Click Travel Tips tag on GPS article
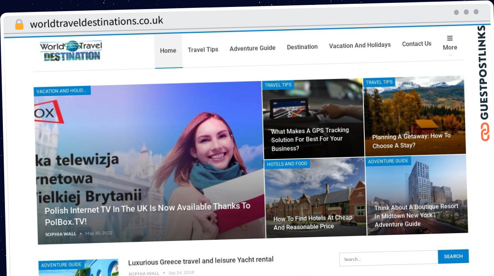This screenshot has height=276, width=494. tap(278, 85)
